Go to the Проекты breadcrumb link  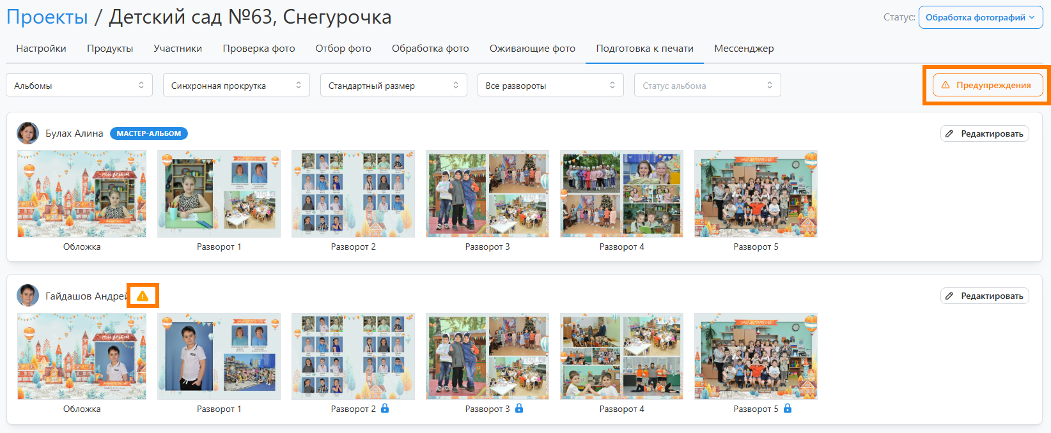(x=47, y=17)
